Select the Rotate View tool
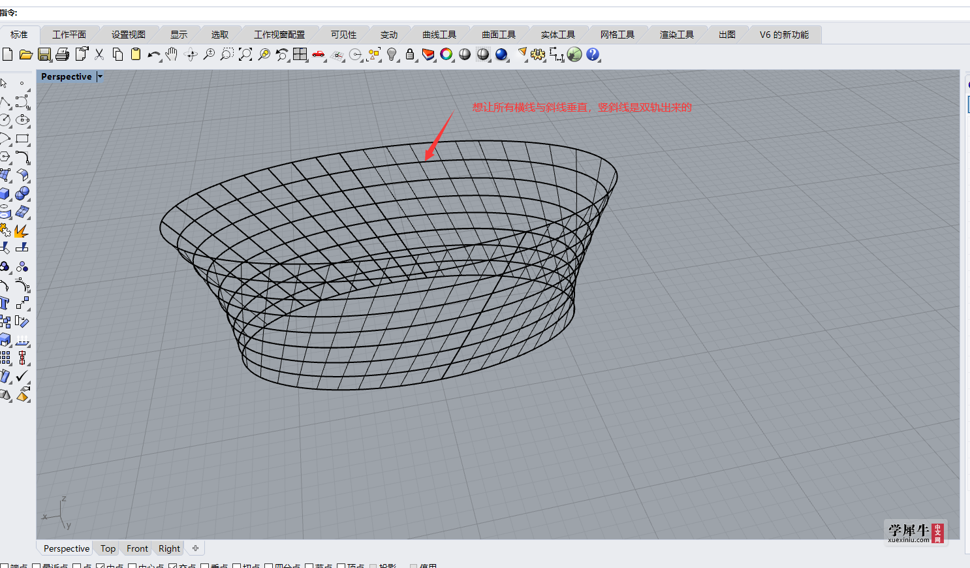The width and height of the screenshot is (970, 568). [x=191, y=55]
